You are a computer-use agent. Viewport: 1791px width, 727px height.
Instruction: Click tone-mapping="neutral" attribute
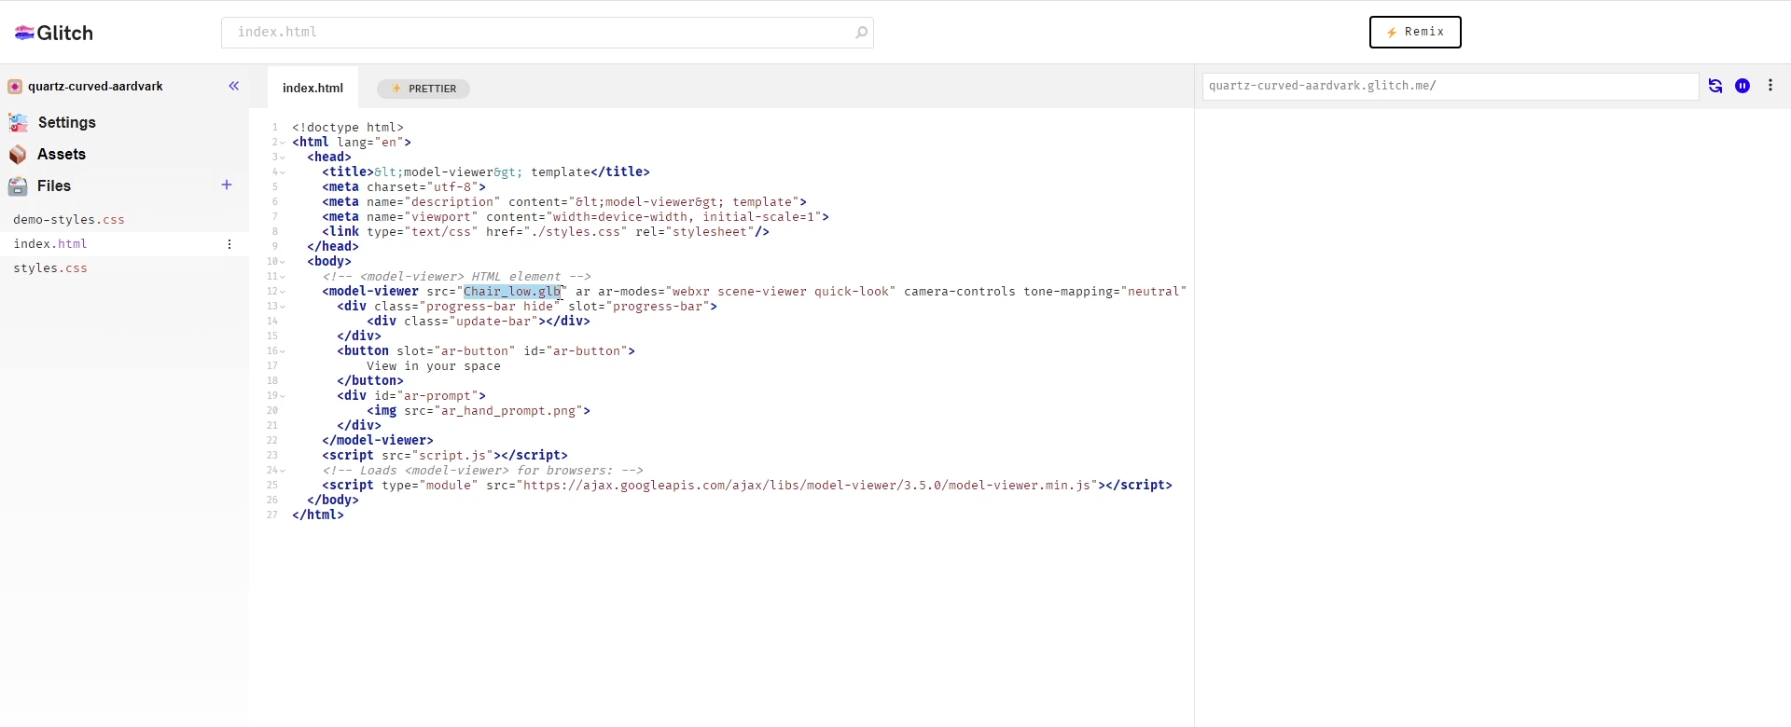tap(1105, 292)
